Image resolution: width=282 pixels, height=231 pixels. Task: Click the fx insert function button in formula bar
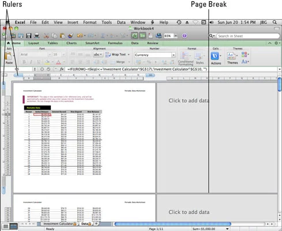pyautogui.click(x=62, y=69)
